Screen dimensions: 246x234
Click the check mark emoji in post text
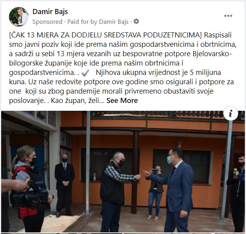85,73
